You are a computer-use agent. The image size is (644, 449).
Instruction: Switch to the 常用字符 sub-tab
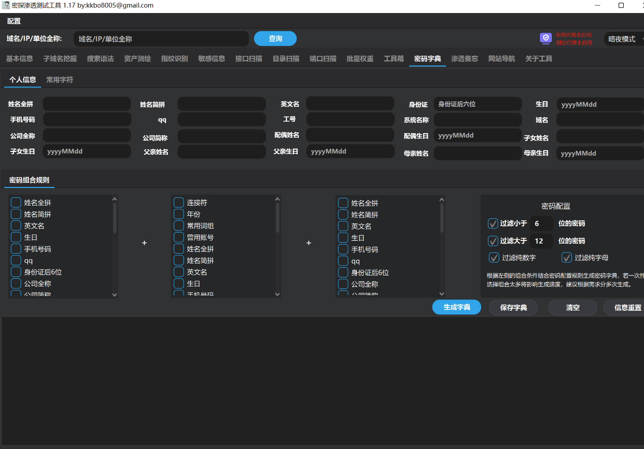tap(60, 80)
